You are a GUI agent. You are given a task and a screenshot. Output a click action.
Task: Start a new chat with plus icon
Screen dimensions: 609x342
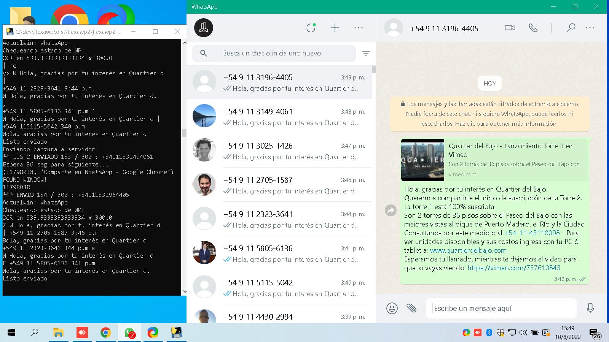(335, 28)
